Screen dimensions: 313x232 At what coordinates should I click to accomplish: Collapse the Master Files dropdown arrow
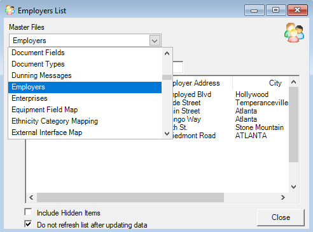155,41
